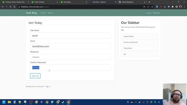This screenshot has width=187, height=105.
Task: Bookmark this page with the star icon
Action: tap(152, 7)
